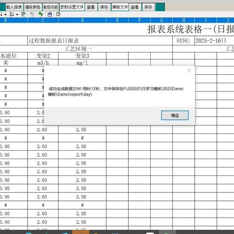Image resolution: width=234 pixels, height=234 pixels.
Task: Click the 载入报表 button
Action: coord(14,7)
